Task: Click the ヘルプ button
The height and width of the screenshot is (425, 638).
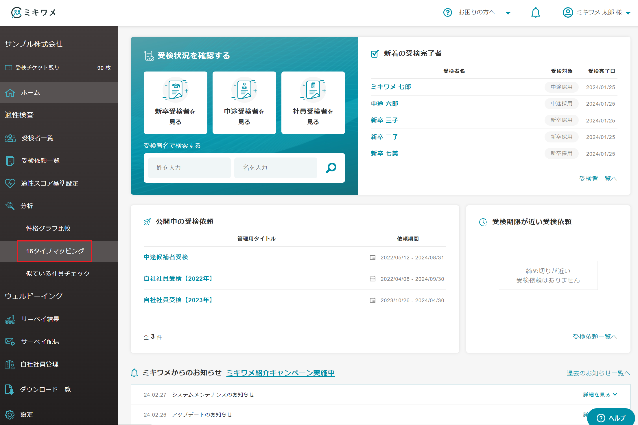Action: (x=611, y=418)
